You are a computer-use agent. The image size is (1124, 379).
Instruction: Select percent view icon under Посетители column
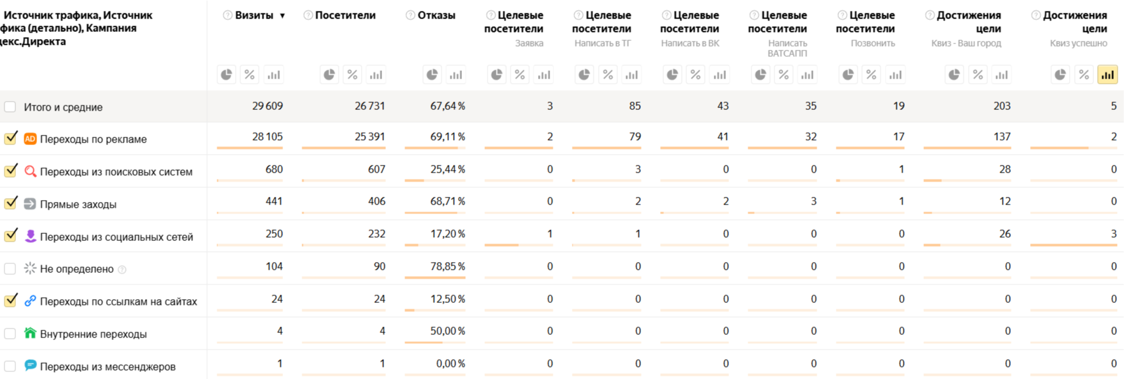pos(352,75)
